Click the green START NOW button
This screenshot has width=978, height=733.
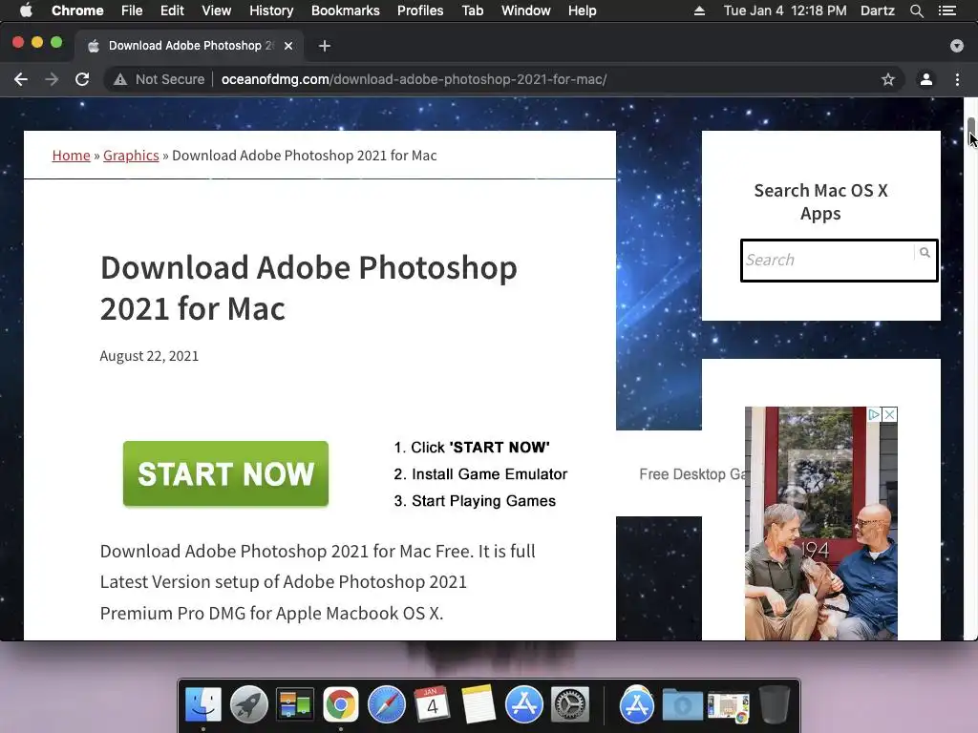225,473
